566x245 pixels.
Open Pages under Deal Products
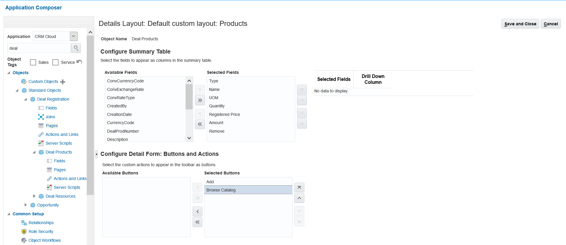(60, 170)
